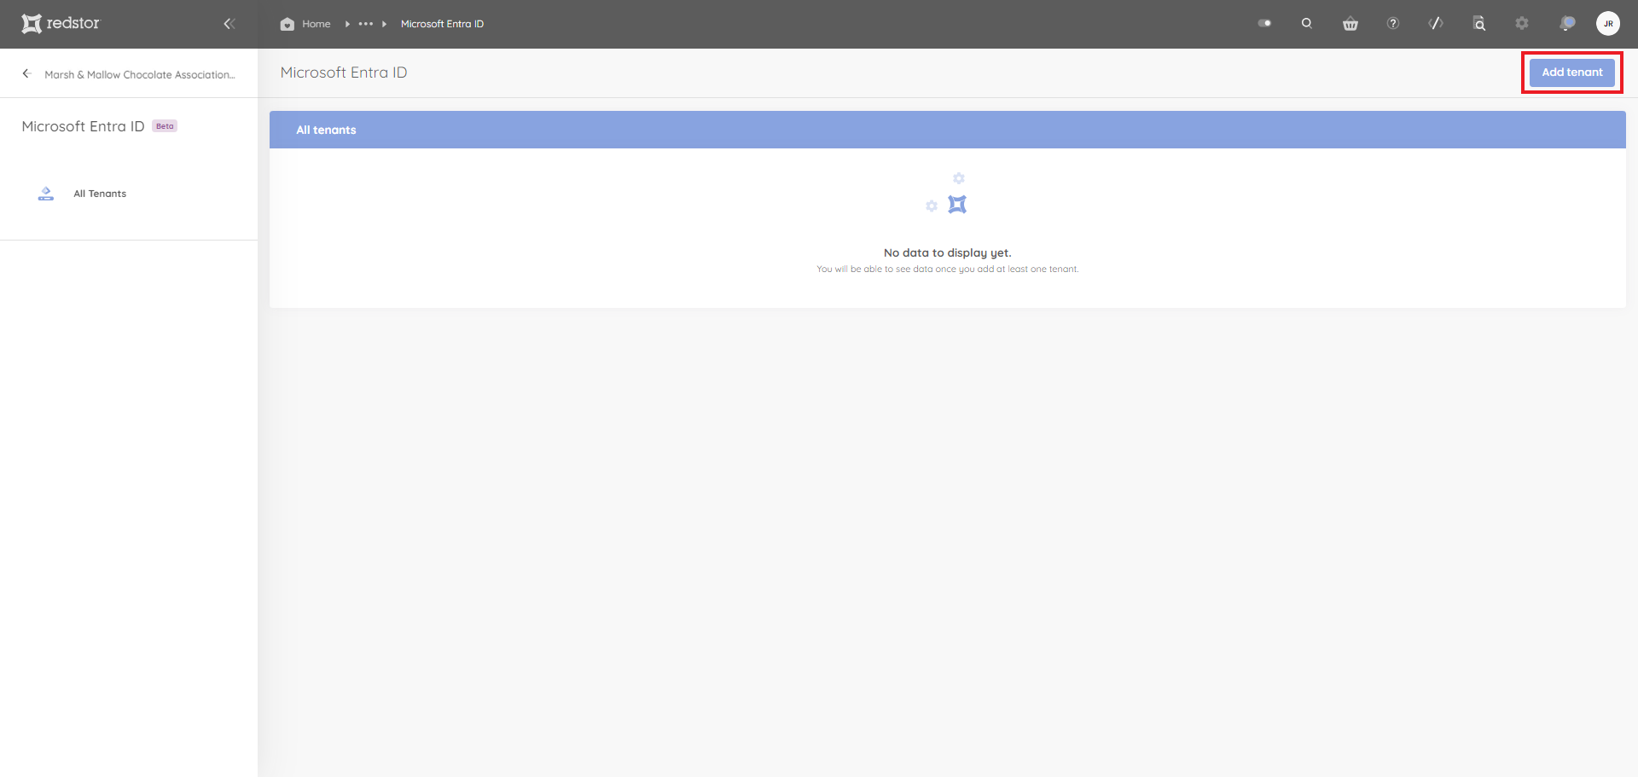This screenshot has width=1638, height=777.
Task: Click the home icon in breadcrumb
Action: point(288,24)
